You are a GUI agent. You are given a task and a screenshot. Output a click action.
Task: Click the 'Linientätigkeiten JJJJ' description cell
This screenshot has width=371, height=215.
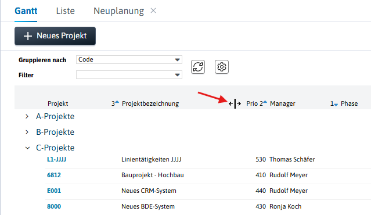(151, 159)
